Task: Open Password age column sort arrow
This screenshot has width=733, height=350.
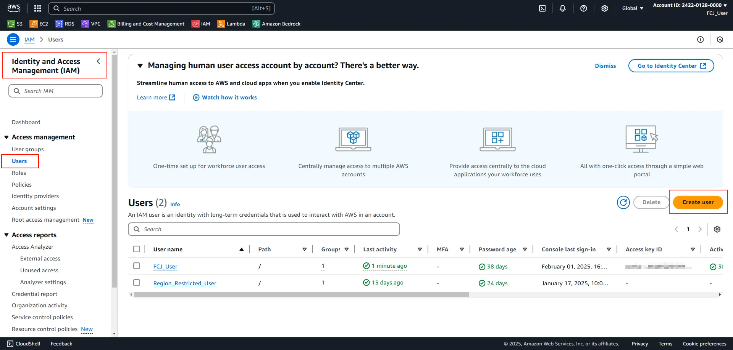Action: pos(525,249)
